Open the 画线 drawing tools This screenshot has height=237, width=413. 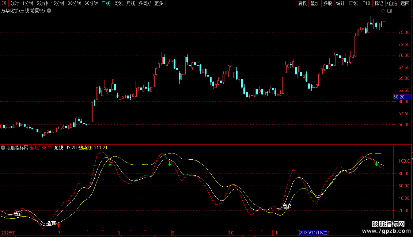pos(353,4)
